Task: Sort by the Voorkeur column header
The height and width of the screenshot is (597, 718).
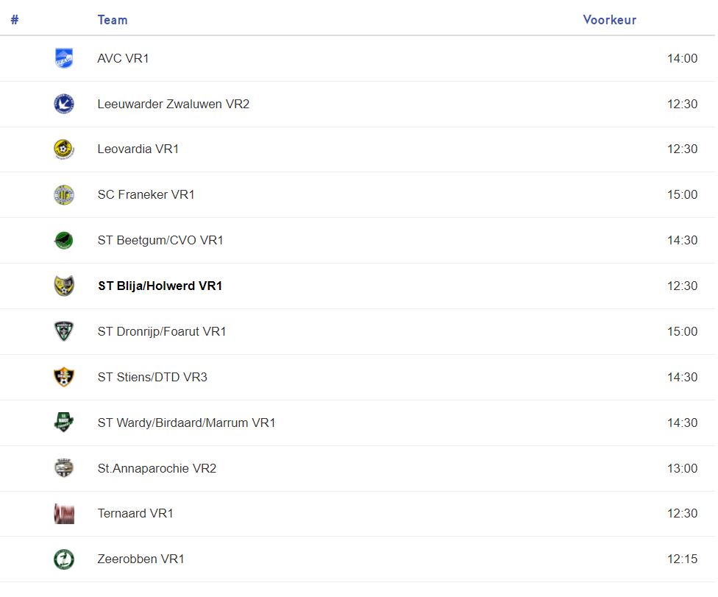Action: [609, 20]
